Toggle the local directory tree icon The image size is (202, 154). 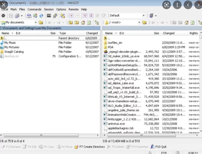97,23
